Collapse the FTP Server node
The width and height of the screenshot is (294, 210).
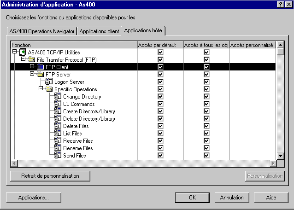(x=32, y=73)
